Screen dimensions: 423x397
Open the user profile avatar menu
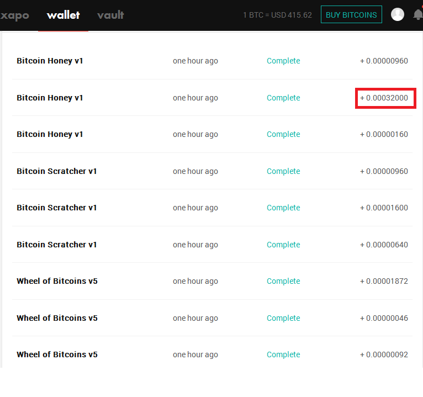tap(397, 15)
